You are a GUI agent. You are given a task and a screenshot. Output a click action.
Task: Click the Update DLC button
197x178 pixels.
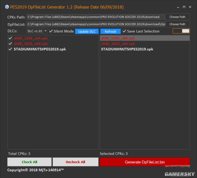click(87, 31)
